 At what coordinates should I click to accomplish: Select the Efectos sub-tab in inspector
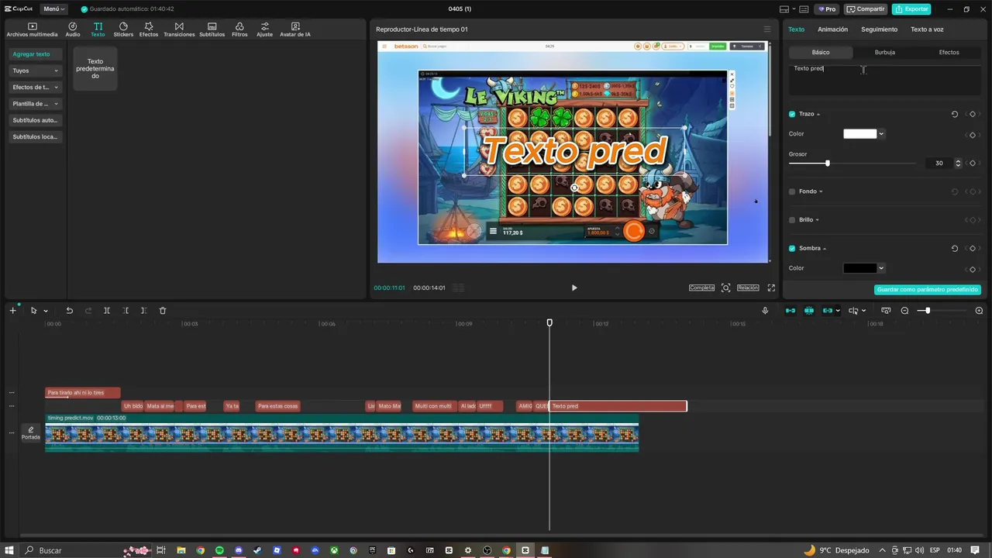[x=949, y=53]
